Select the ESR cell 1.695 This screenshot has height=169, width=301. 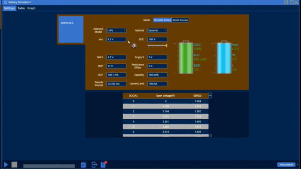point(198,122)
